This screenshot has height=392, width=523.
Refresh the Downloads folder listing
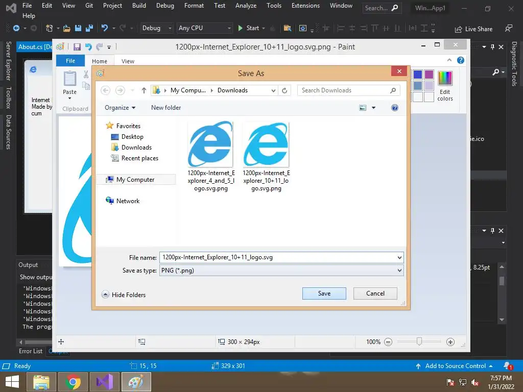[x=284, y=90]
